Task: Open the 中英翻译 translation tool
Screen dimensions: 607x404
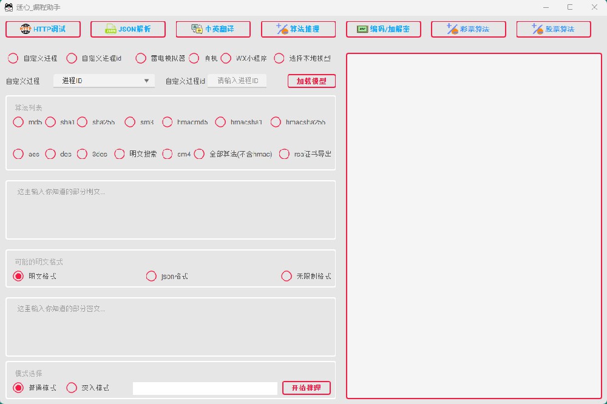Action: point(213,29)
